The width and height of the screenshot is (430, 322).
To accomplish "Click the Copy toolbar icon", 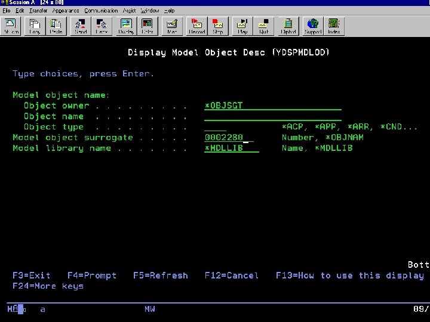I will coord(35,26).
